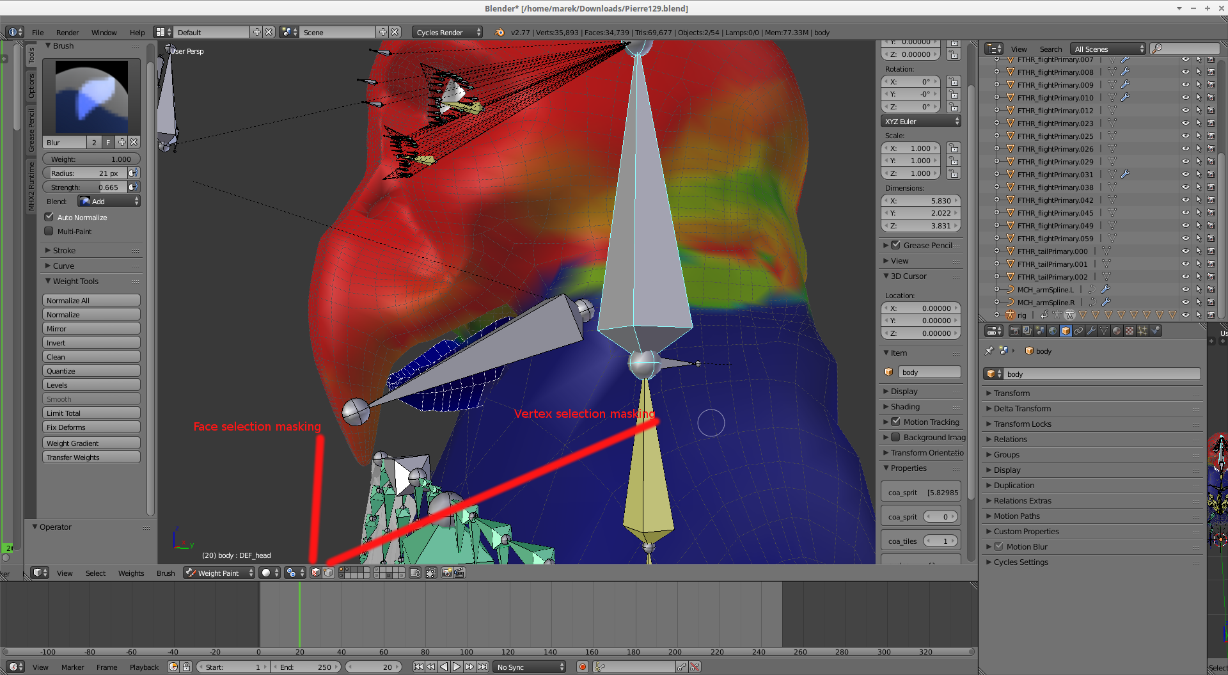Click the Normalize All button
The width and height of the screenshot is (1228, 675).
[91, 300]
